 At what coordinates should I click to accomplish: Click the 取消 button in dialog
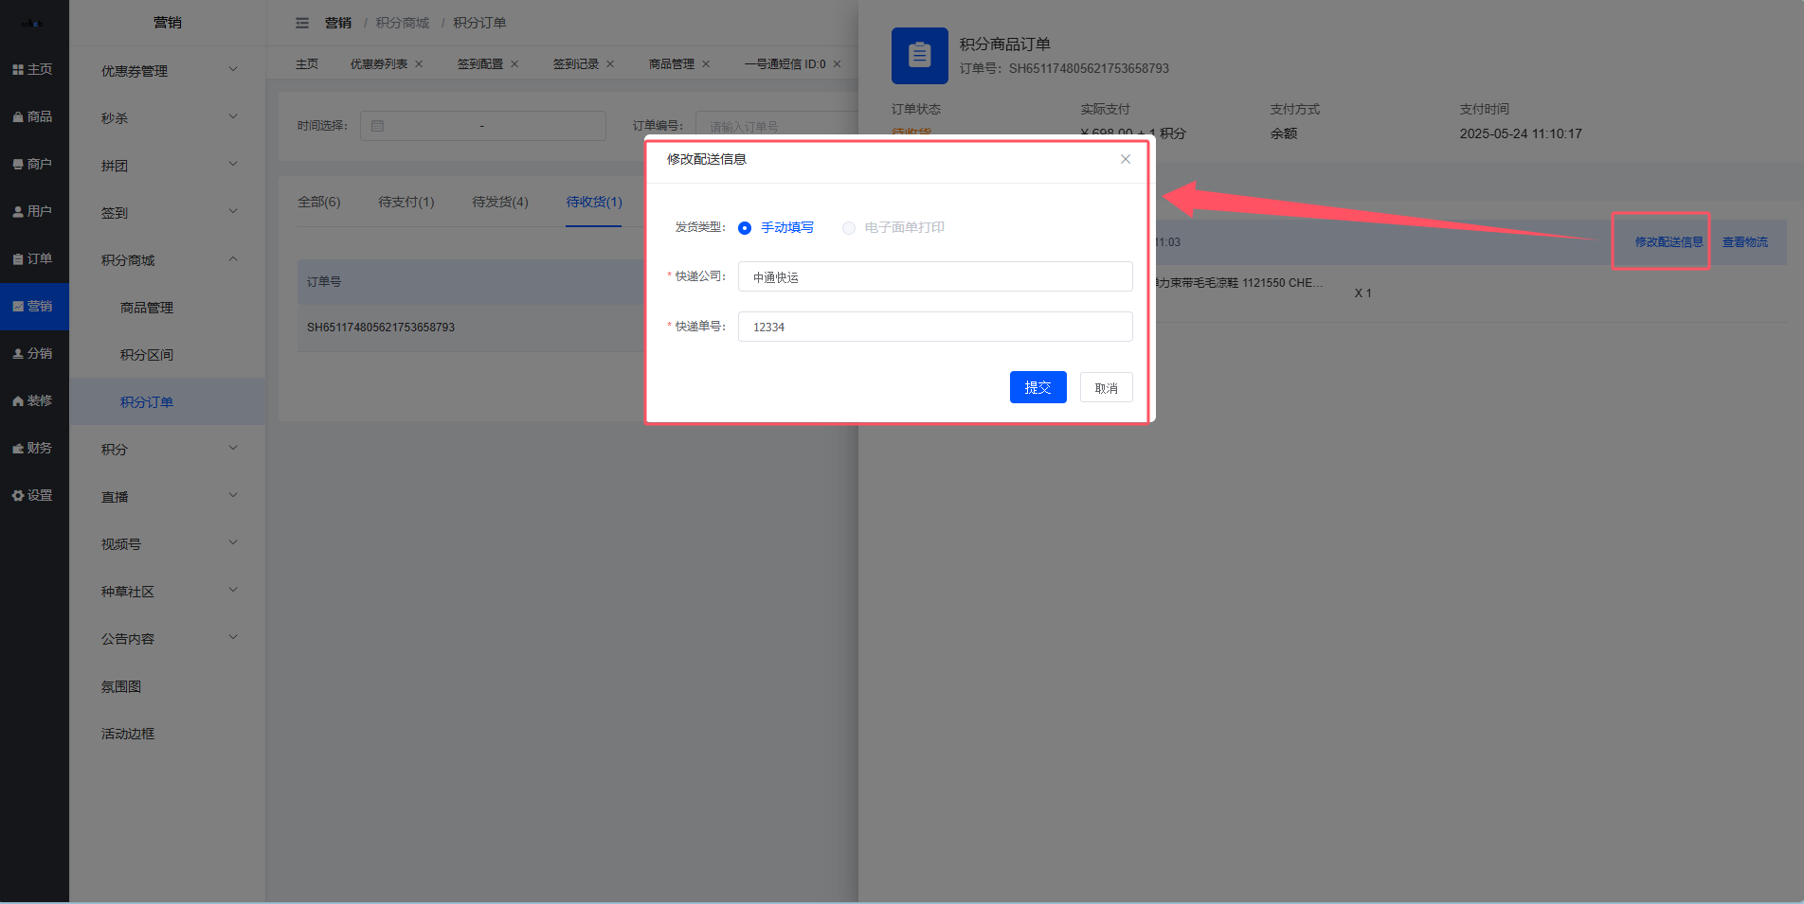pos(1106,388)
